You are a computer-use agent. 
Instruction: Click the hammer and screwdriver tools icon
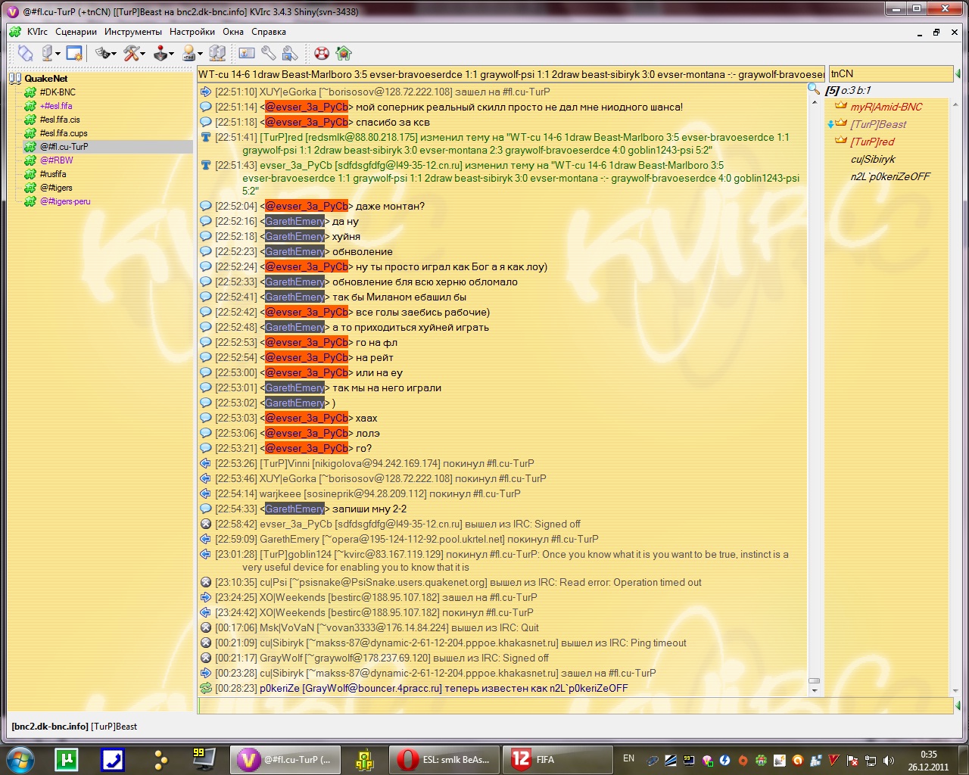click(x=132, y=53)
